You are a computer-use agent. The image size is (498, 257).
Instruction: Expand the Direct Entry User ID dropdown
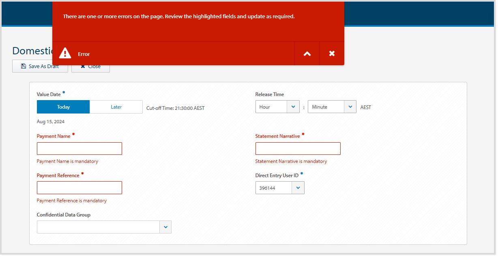coord(280,187)
